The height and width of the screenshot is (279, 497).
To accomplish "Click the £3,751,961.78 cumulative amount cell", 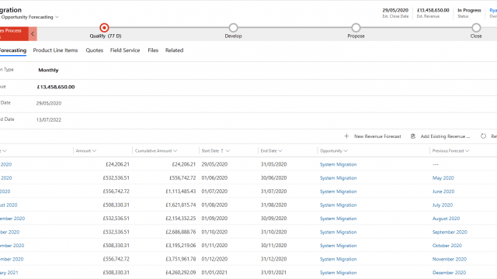I will 181,259.
